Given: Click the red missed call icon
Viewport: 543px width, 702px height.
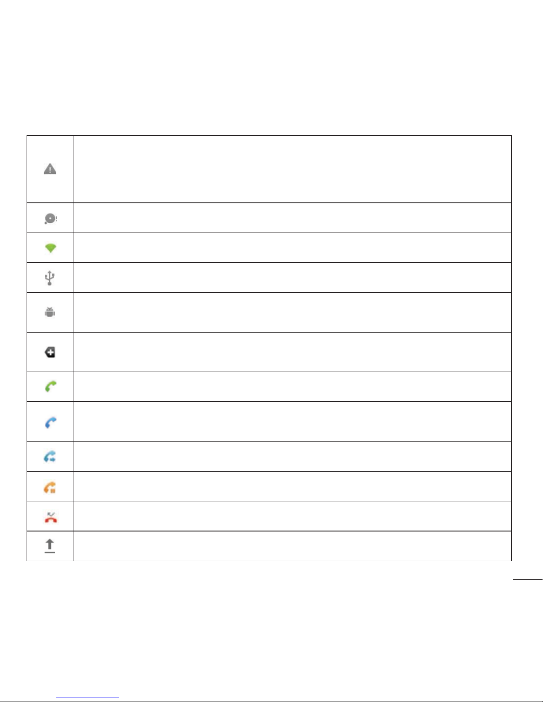Looking at the screenshot, I should (x=51, y=517).
